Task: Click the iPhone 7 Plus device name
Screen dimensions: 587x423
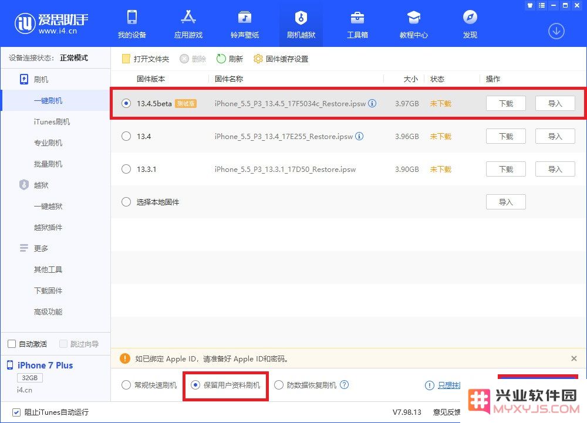Action: 45,365
